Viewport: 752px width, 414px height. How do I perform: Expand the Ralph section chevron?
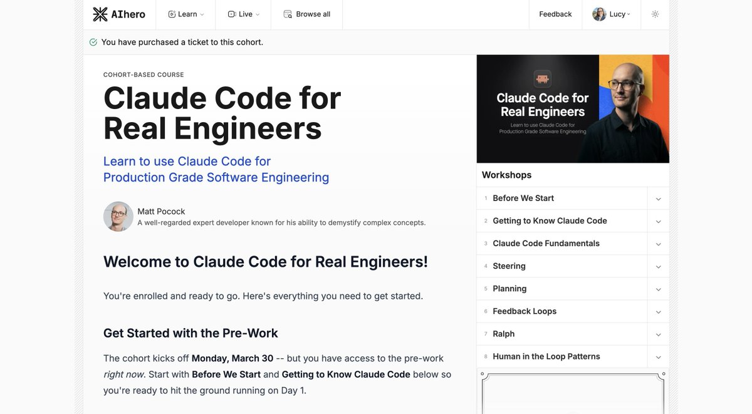coord(658,334)
